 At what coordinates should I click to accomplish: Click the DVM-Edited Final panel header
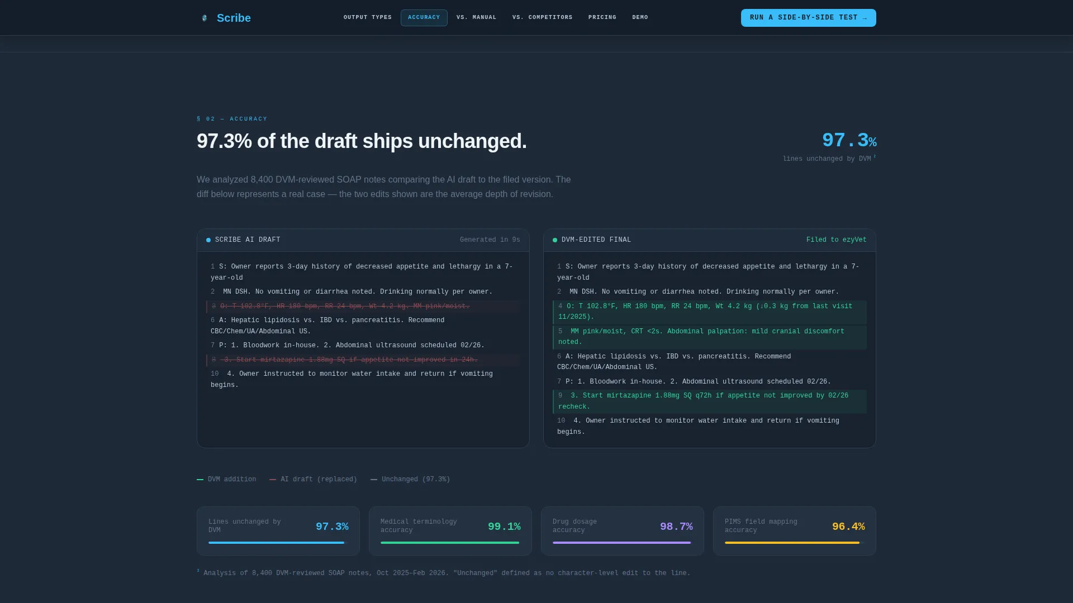710,240
